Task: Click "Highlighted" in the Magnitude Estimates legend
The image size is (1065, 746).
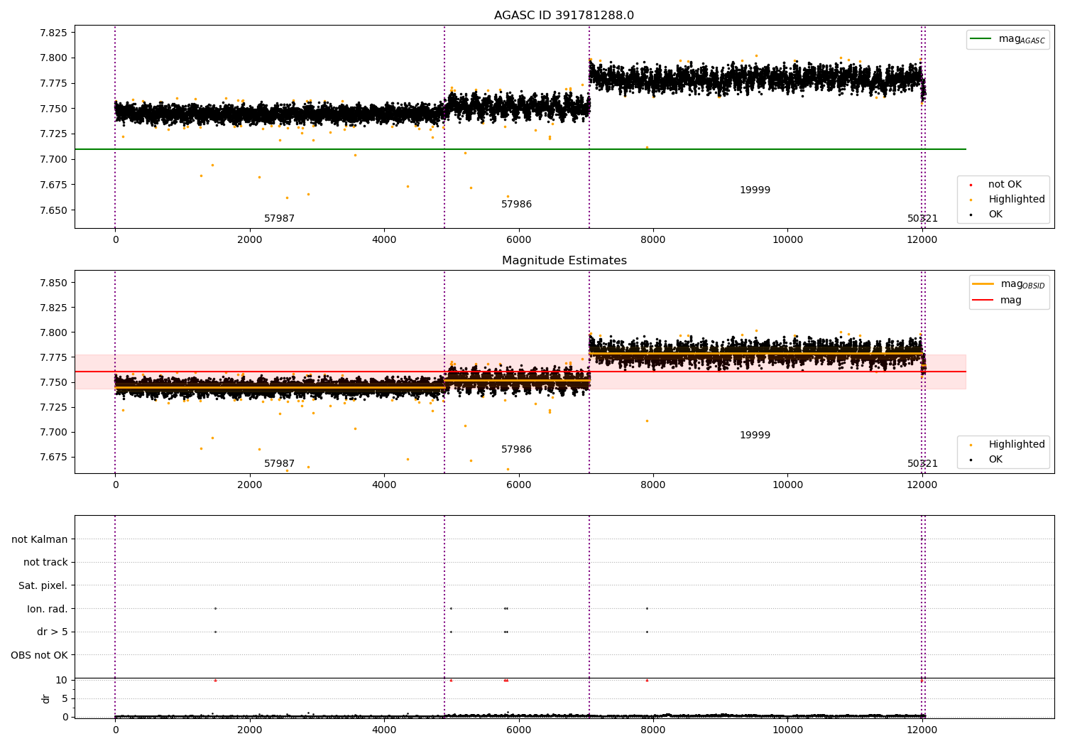Action: click(x=1007, y=445)
